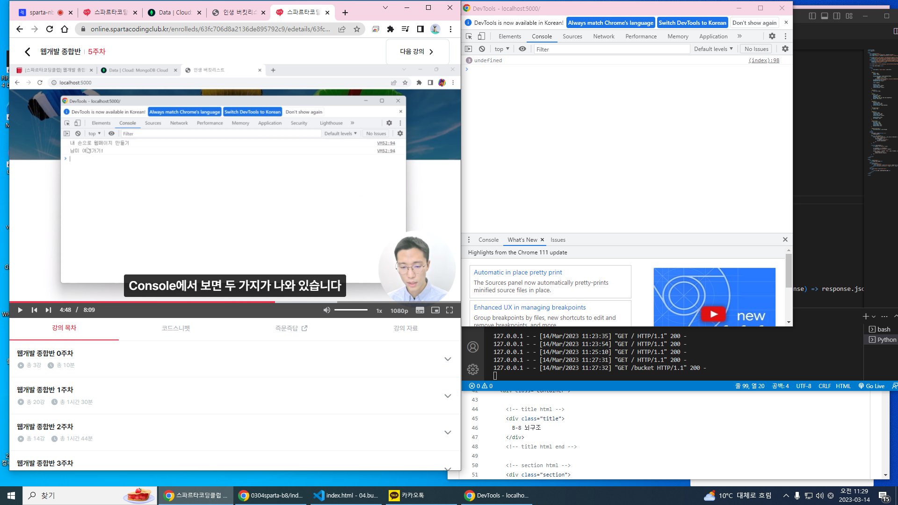Go back in the Chrome browser
Screen dimensions: 898x505
[19, 29]
